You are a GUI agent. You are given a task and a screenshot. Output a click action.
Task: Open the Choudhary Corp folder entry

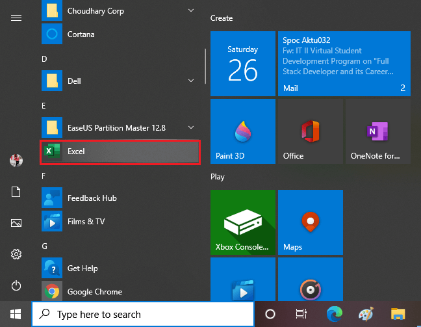(x=120, y=11)
